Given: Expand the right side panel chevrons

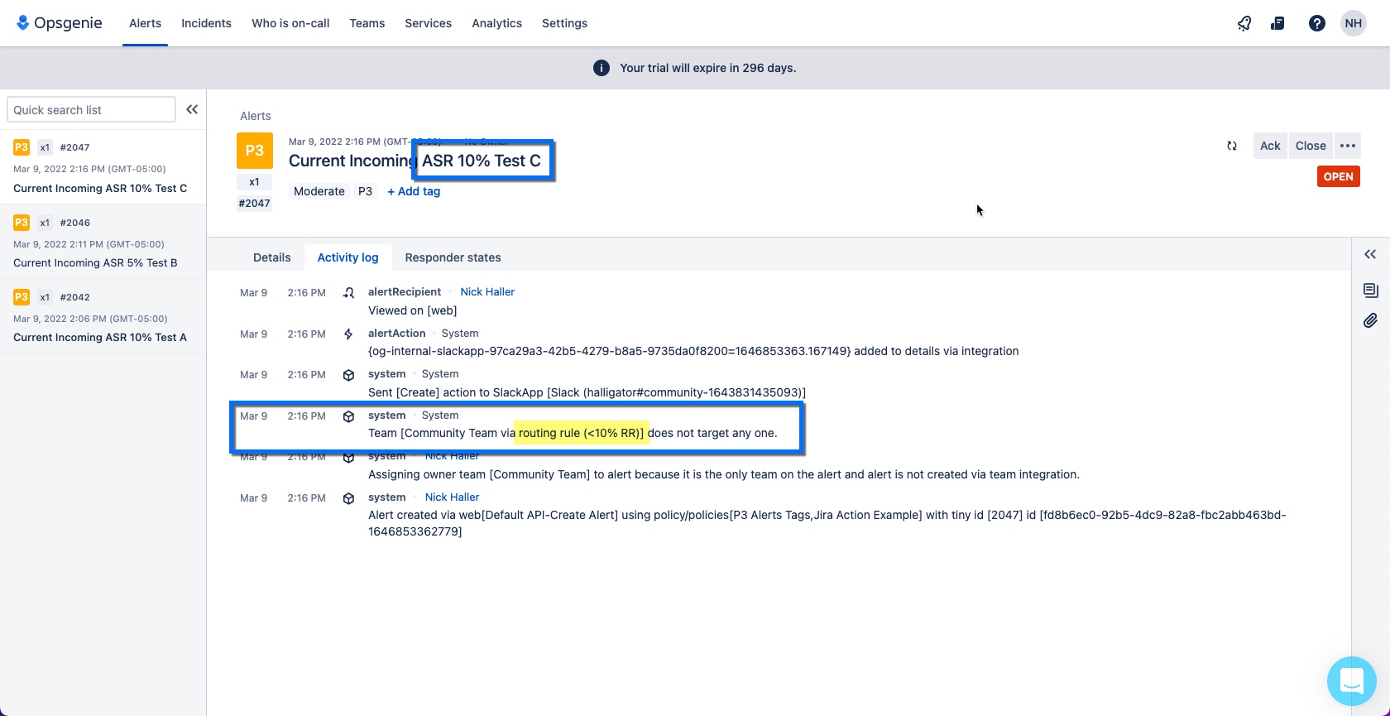Looking at the screenshot, I should click(1370, 254).
